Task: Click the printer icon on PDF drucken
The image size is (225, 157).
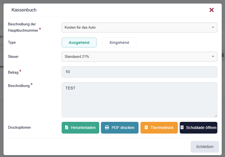Action: [107, 128]
